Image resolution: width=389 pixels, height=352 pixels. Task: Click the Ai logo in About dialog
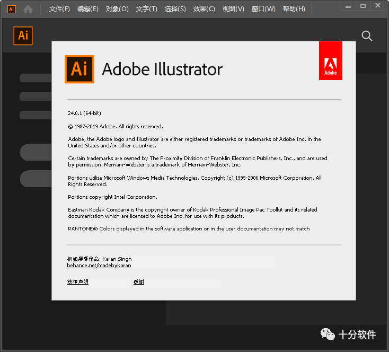click(79, 69)
